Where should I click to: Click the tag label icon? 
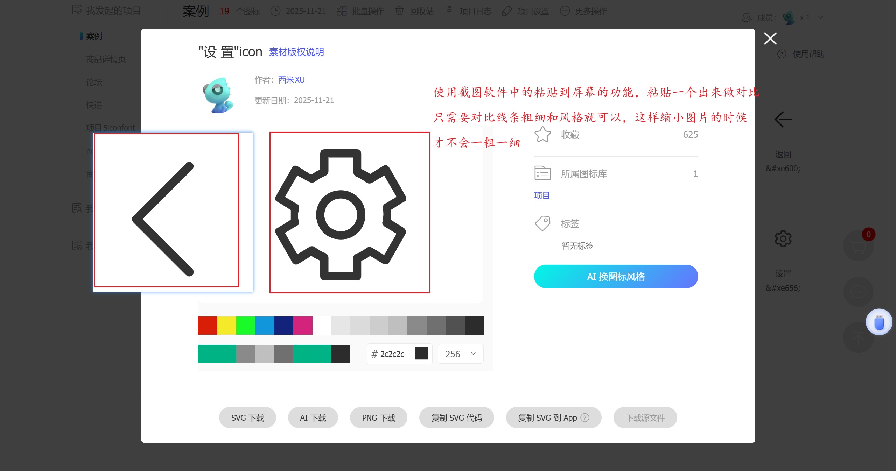coord(542,223)
